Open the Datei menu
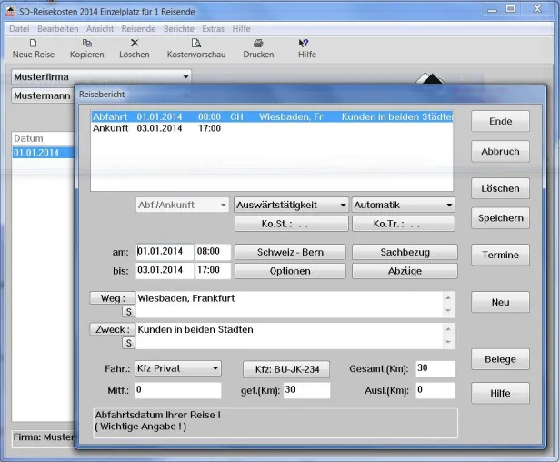The image size is (560, 462). click(19, 29)
